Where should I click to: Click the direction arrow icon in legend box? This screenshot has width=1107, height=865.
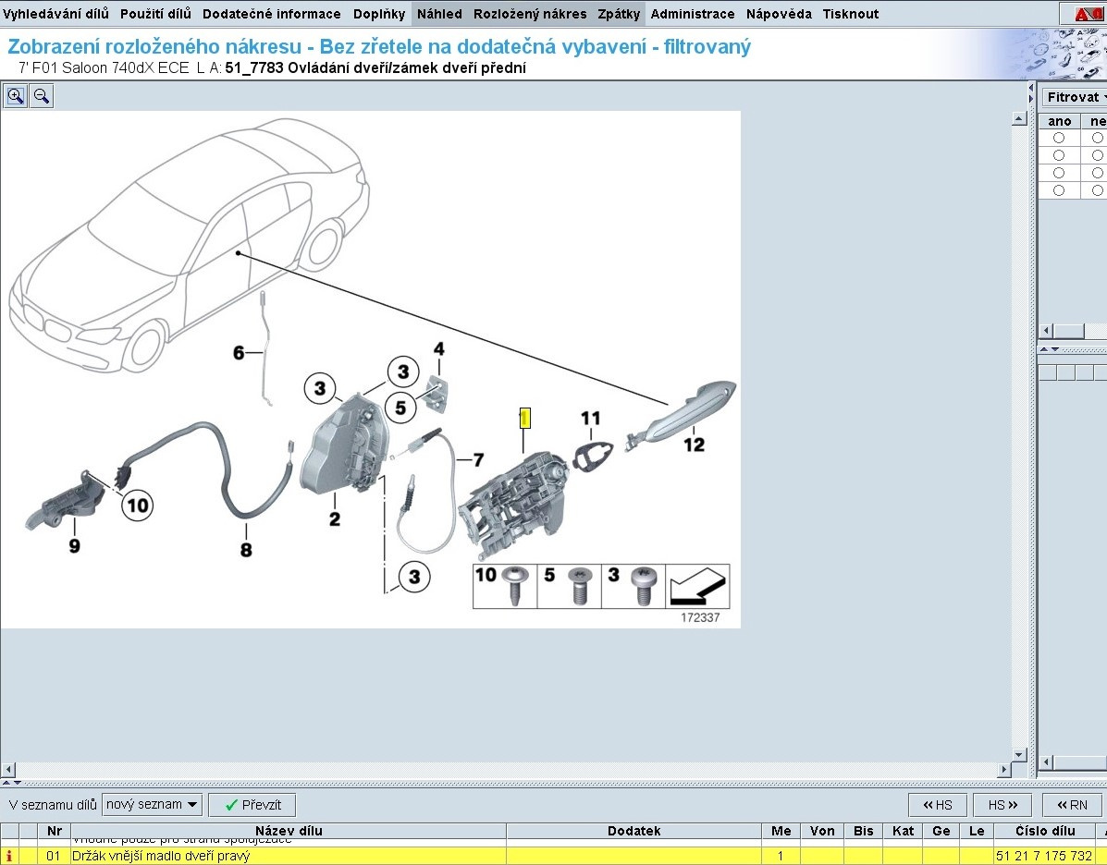pos(698,586)
